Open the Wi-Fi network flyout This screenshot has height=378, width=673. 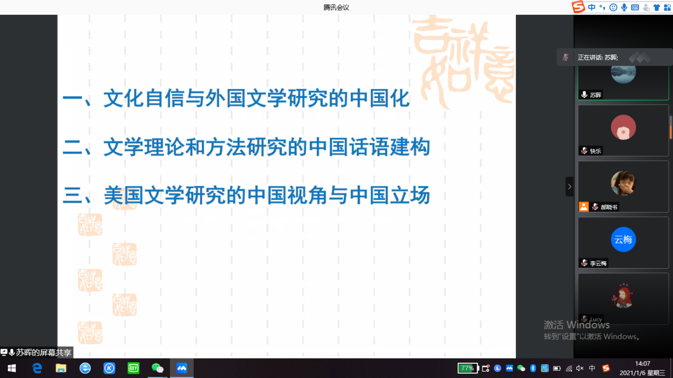[x=569, y=368]
